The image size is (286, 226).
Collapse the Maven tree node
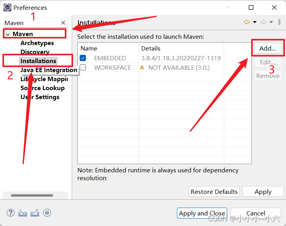click(x=8, y=34)
